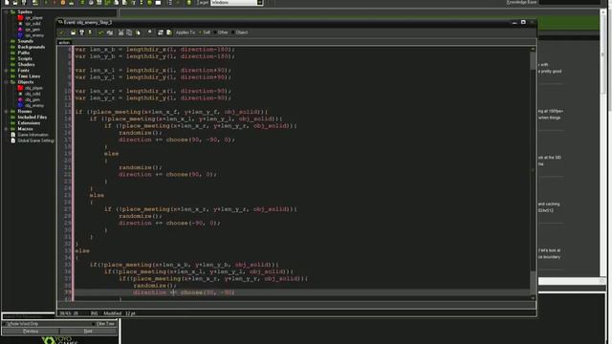The height and width of the screenshot is (344, 612).
Task: Select Self in Applies To
Action: (x=205, y=32)
